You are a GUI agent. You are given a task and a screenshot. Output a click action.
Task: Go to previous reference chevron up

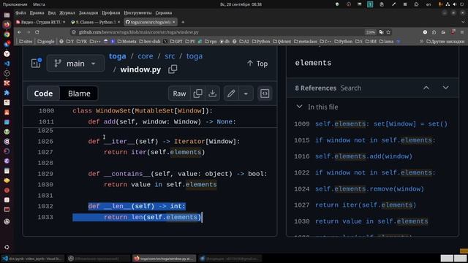[426, 88]
